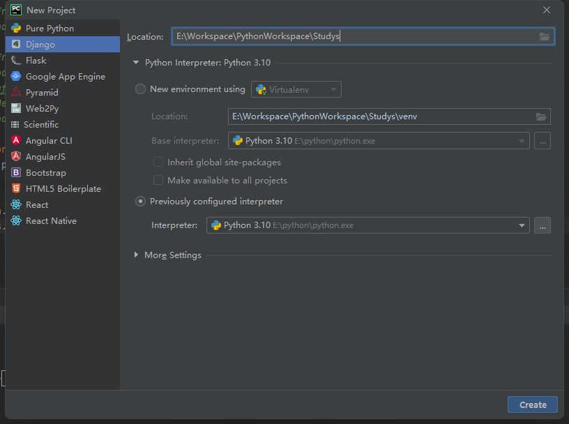This screenshot has width=569, height=424.
Task: Click the Web2Py label in the list
Action: [42, 109]
